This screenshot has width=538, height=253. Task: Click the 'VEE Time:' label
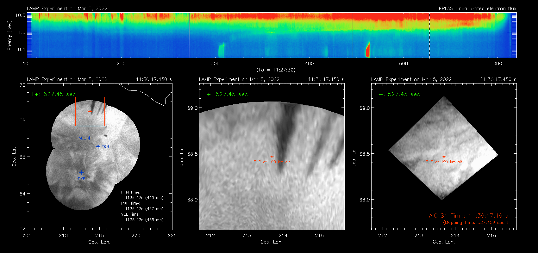(130, 214)
